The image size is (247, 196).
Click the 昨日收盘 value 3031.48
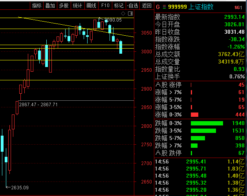(234, 32)
